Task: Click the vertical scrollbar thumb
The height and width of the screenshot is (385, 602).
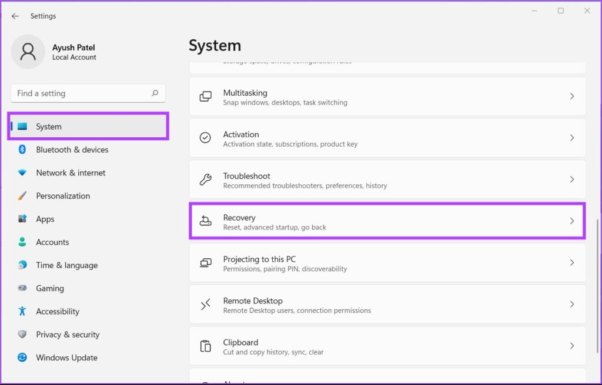Action: coord(598,286)
